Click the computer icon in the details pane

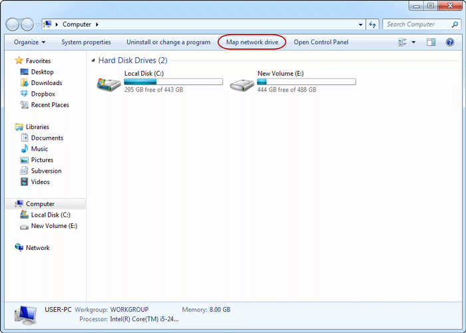(26, 316)
